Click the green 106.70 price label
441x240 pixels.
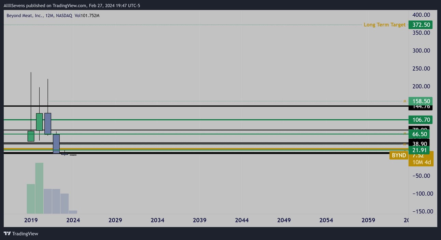tap(420, 120)
